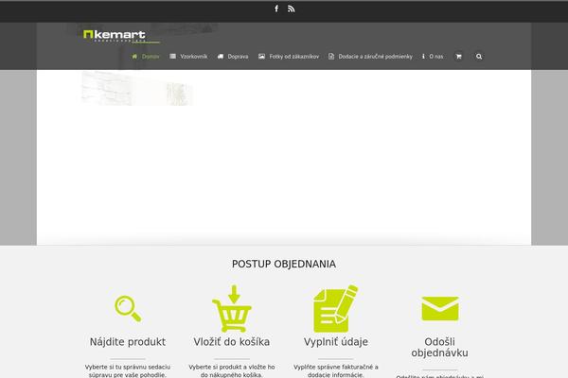The height and width of the screenshot is (378, 568).
Task: Click the Vložiť do košíka heading
Action: point(232,342)
